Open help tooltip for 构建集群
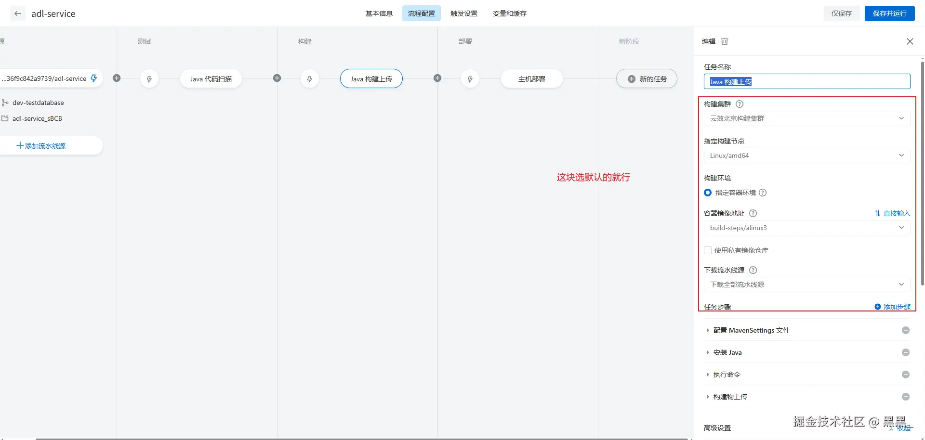This screenshot has width=925, height=440. point(740,104)
